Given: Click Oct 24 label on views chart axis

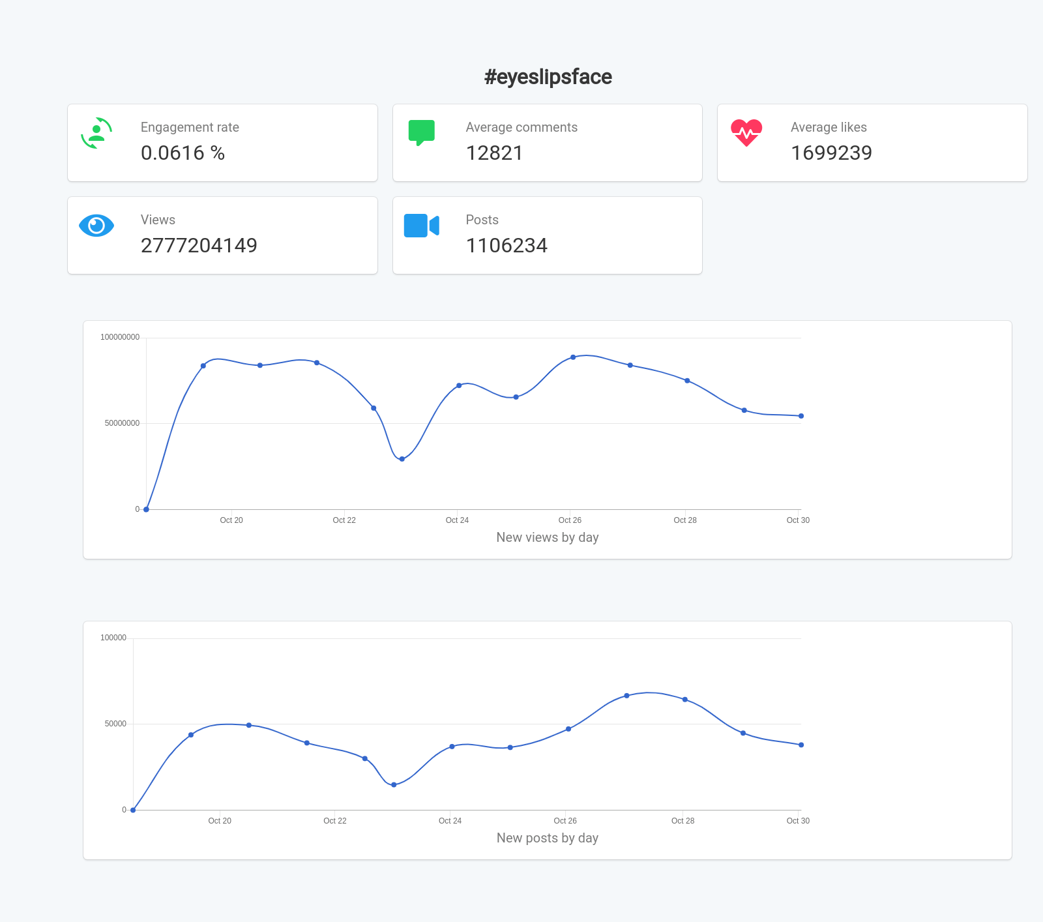Looking at the screenshot, I should (457, 520).
